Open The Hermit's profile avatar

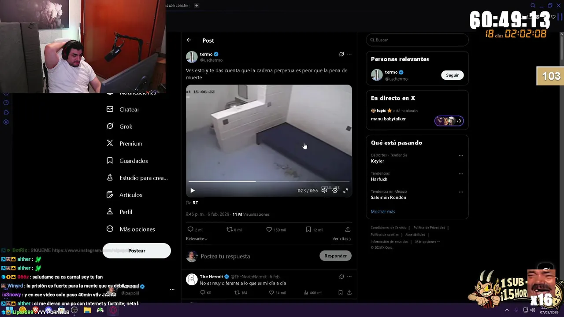click(x=192, y=279)
